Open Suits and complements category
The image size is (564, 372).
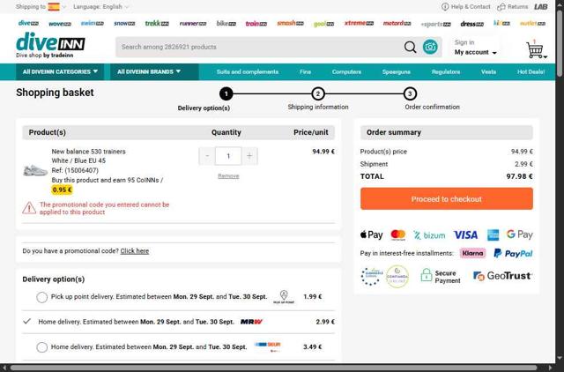pyautogui.click(x=248, y=71)
